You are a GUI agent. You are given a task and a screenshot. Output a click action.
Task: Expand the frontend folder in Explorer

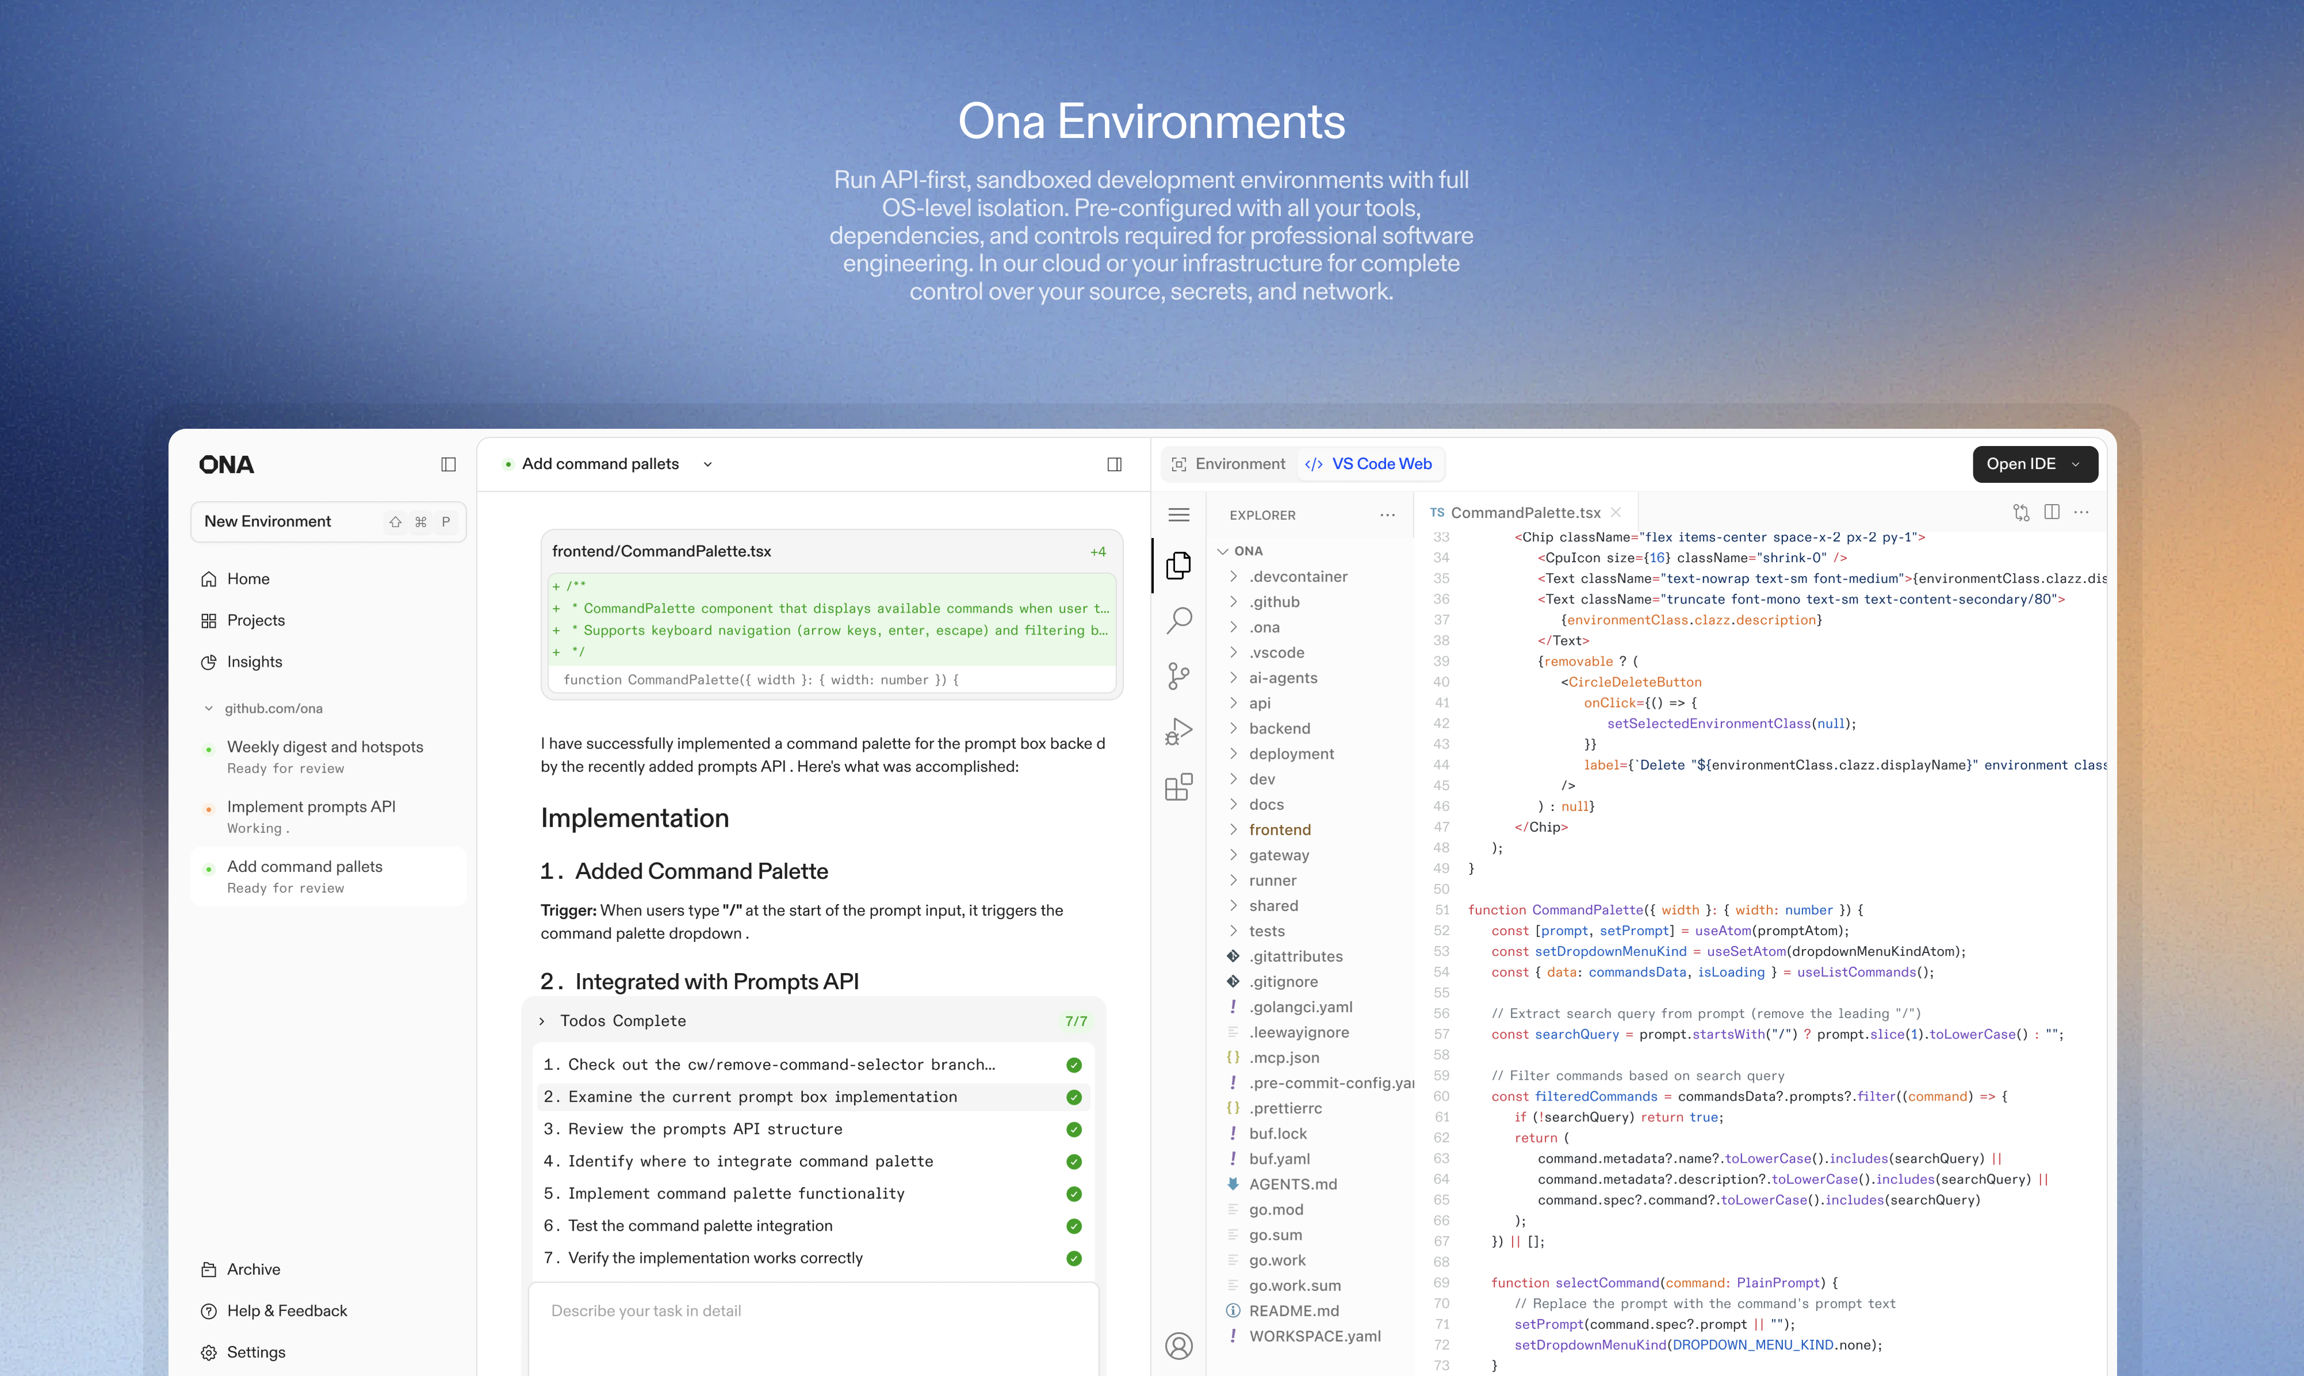1279,830
